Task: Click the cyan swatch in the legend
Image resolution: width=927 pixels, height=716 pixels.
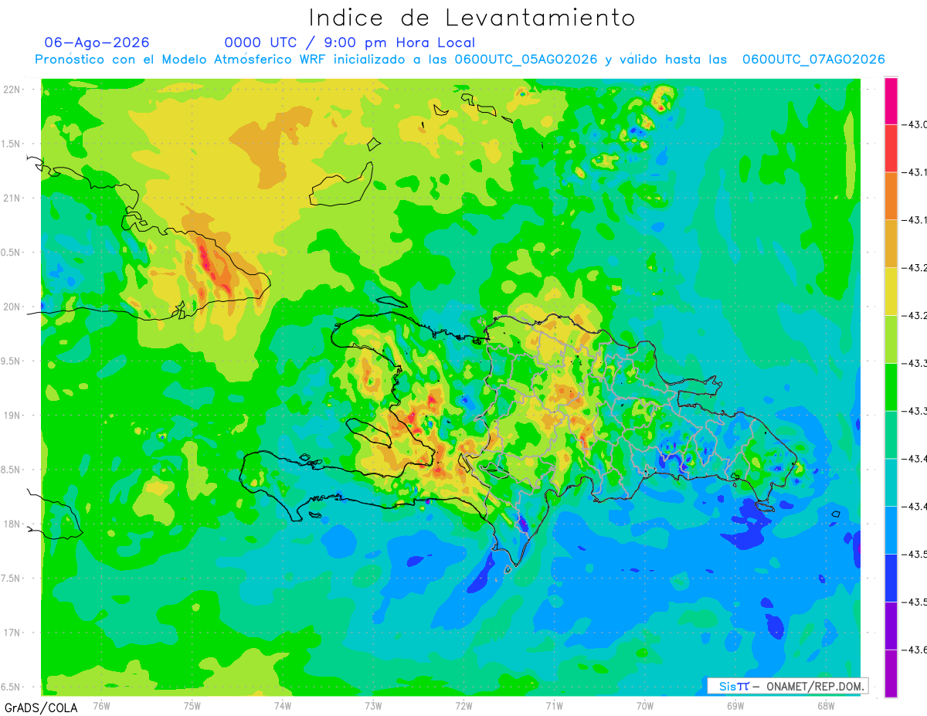Action: 891,482
